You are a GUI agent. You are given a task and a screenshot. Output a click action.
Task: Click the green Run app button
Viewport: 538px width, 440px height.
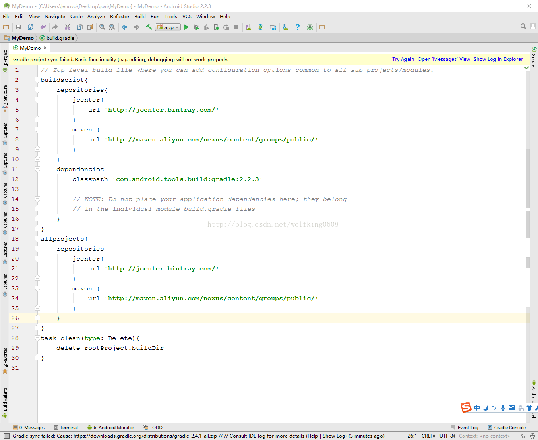pyautogui.click(x=186, y=27)
